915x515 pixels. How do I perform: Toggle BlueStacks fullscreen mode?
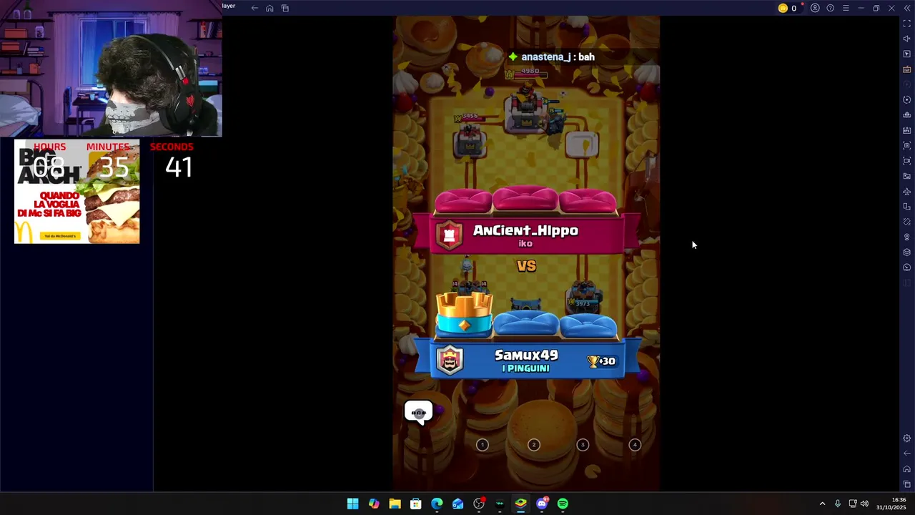tap(906, 24)
